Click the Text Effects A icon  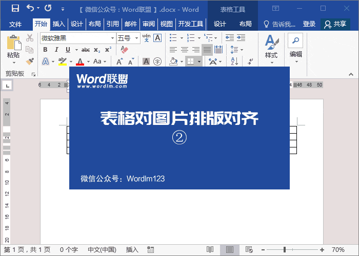pos(46,61)
